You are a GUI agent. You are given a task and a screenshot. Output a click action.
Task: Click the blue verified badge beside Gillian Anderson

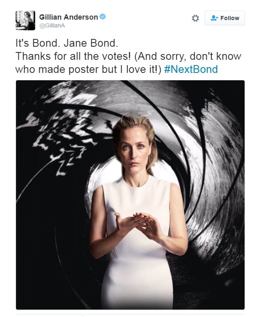(x=103, y=16)
